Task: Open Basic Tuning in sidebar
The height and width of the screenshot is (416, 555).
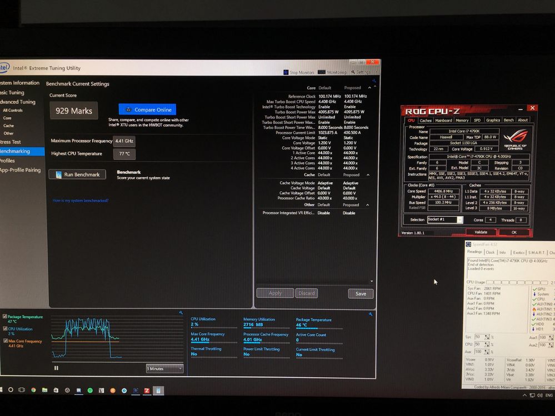Action: [12, 92]
